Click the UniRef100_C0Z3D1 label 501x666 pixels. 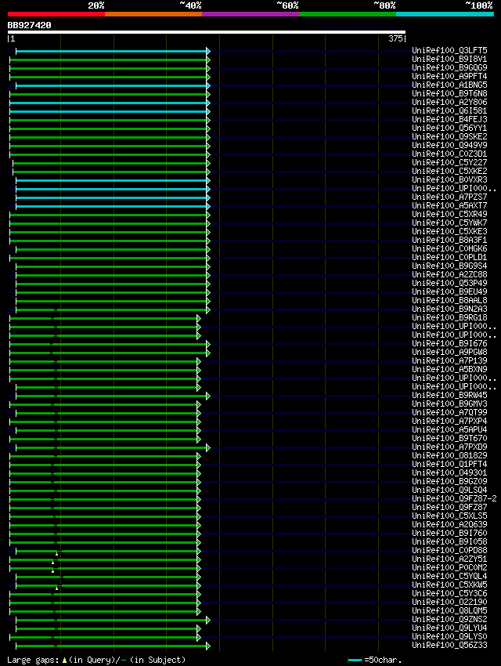[x=449, y=154]
